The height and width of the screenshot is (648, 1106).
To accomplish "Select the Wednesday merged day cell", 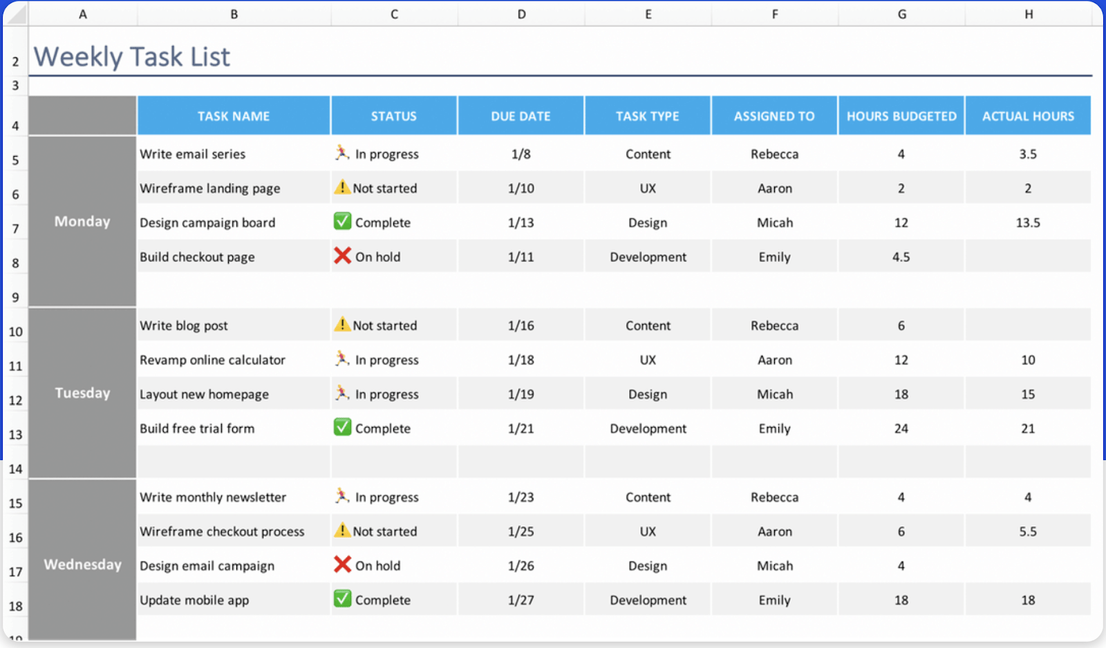I will pyautogui.click(x=82, y=564).
